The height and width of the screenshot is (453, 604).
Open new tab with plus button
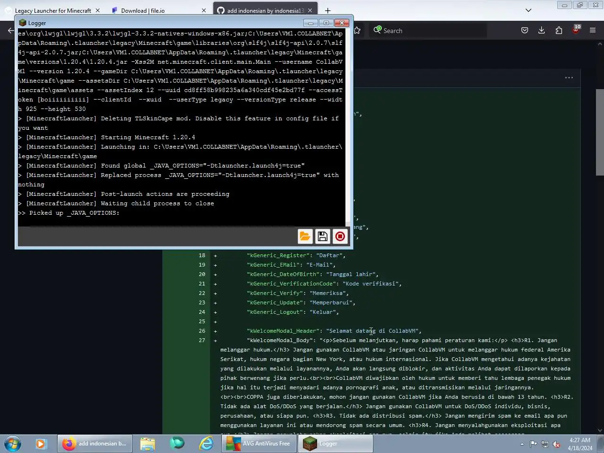point(327,10)
